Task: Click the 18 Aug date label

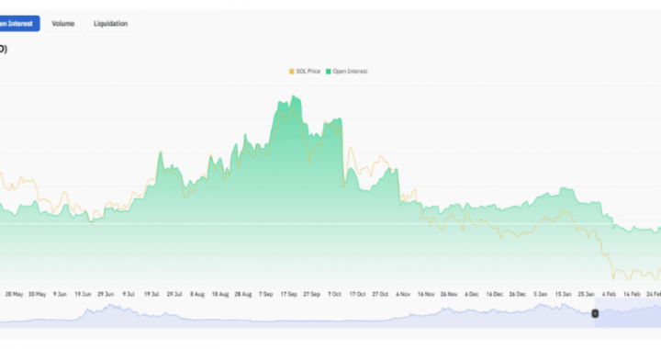Action: point(220,294)
